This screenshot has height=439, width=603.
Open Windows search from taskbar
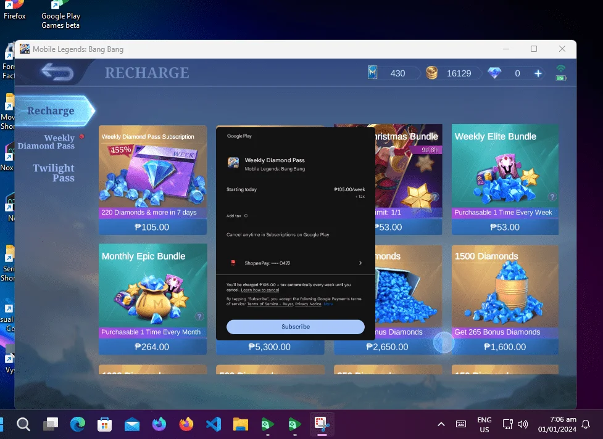(23, 424)
